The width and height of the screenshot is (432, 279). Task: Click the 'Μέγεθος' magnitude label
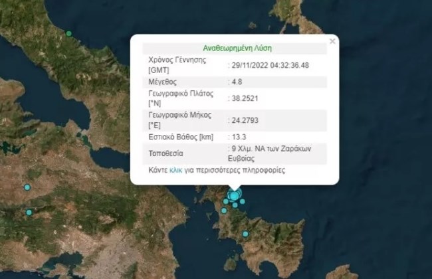[162, 82]
